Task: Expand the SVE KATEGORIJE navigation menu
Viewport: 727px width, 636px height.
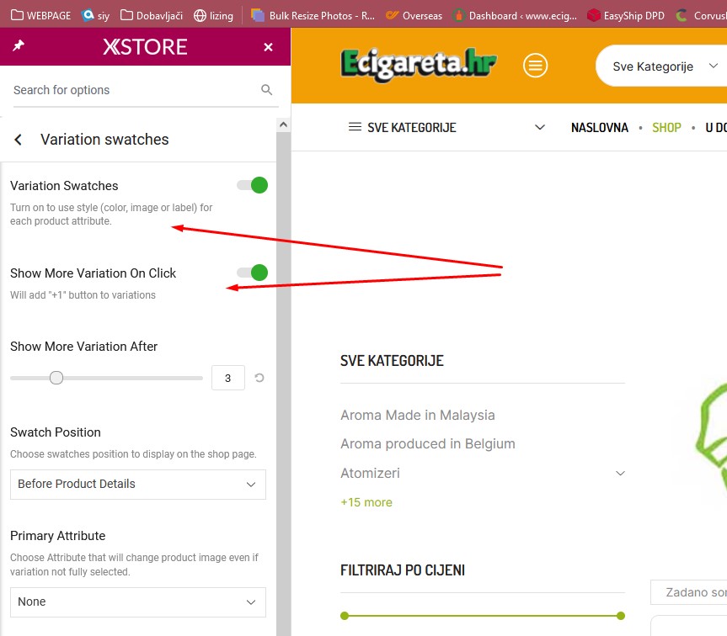Action: [x=540, y=127]
